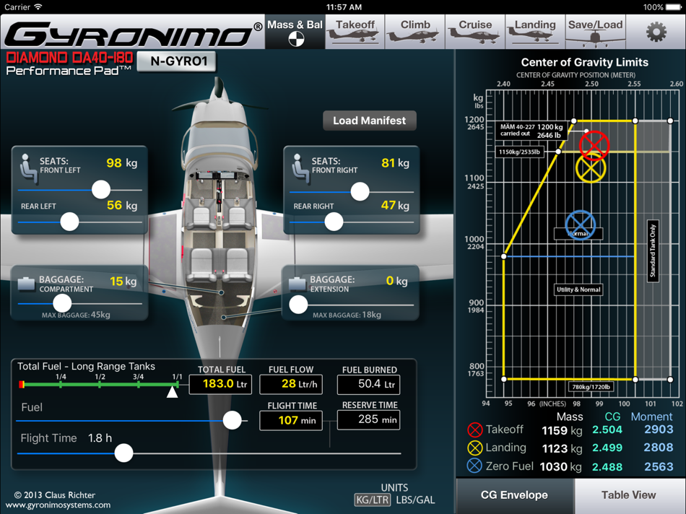Viewport: 686px width, 514px height.
Task: Click the red Takeoff legend icon
Action: pyautogui.click(x=474, y=430)
